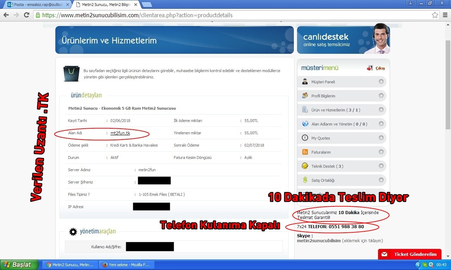Click the arrow on Faturalarım row
451x270 pixels.
point(381,152)
